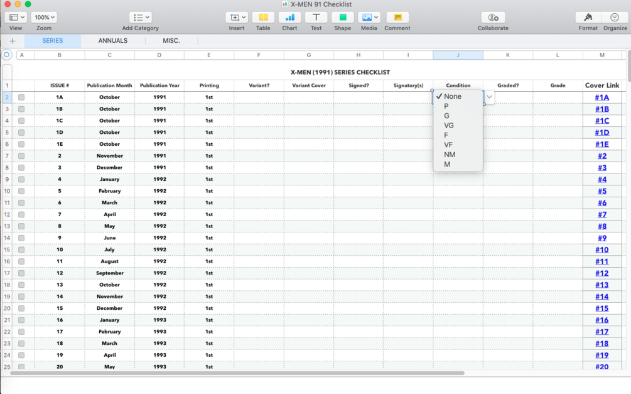This screenshot has height=394, width=631.
Task: Add a new sheet with plus button
Action: pos(13,41)
